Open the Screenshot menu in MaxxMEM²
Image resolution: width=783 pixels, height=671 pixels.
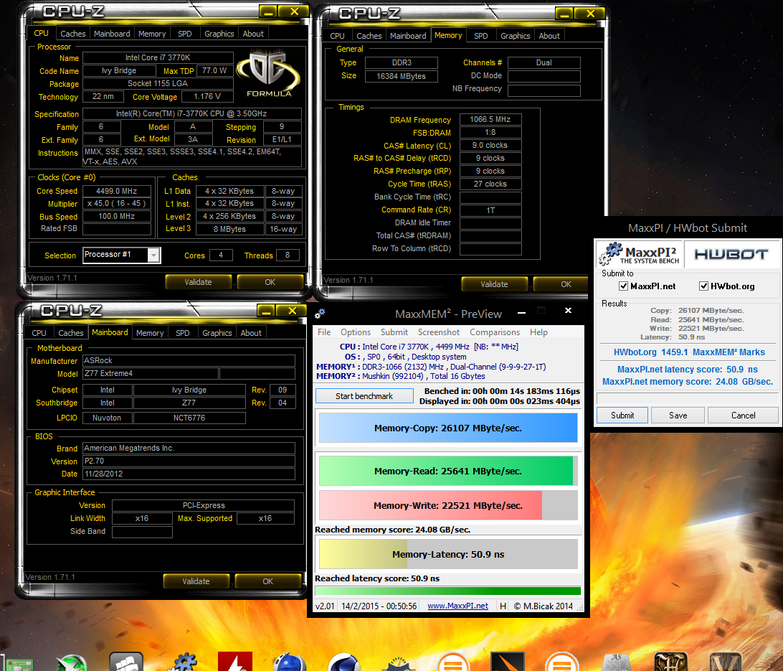click(x=438, y=332)
